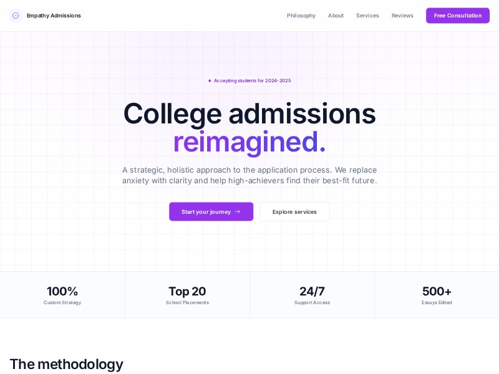Open the Philosophy navigation item

(x=301, y=16)
